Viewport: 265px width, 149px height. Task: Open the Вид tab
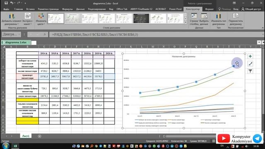[x=111, y=9]
